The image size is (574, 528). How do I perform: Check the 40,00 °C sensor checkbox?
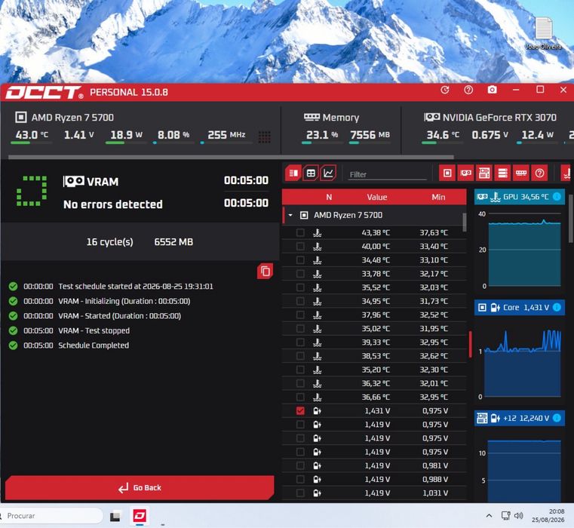pyautogui.click(x=300, y=246)
